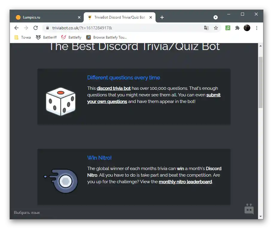Image resolution: width=273 pixels, height=229 pixels.
Task: Reload the TriviaBot page
Action: (36, 28)
